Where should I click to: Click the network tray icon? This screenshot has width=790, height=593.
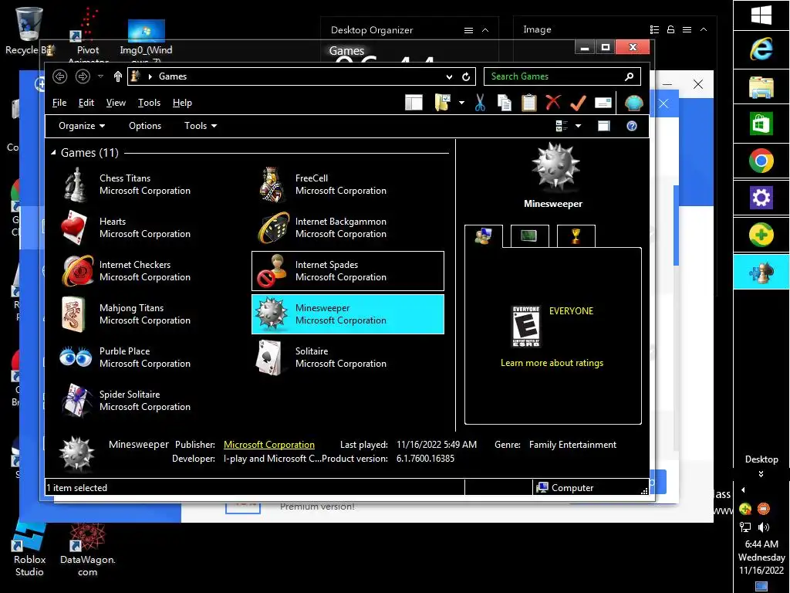tap(745, 527)
